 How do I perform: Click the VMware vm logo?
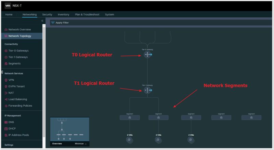(8, 5)
